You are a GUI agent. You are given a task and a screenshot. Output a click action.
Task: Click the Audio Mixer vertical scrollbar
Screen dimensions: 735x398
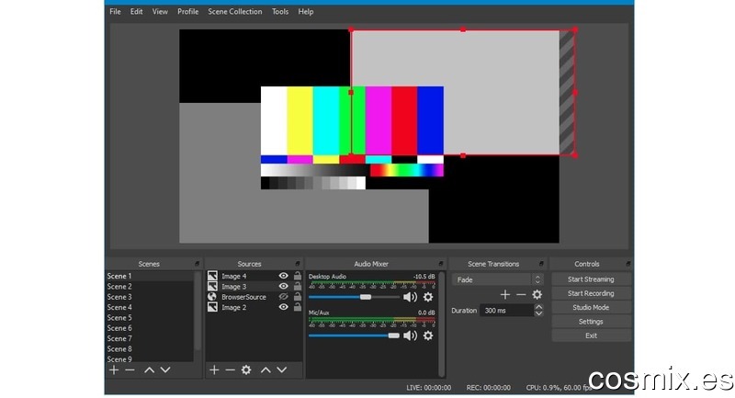[x=441, y=324]
